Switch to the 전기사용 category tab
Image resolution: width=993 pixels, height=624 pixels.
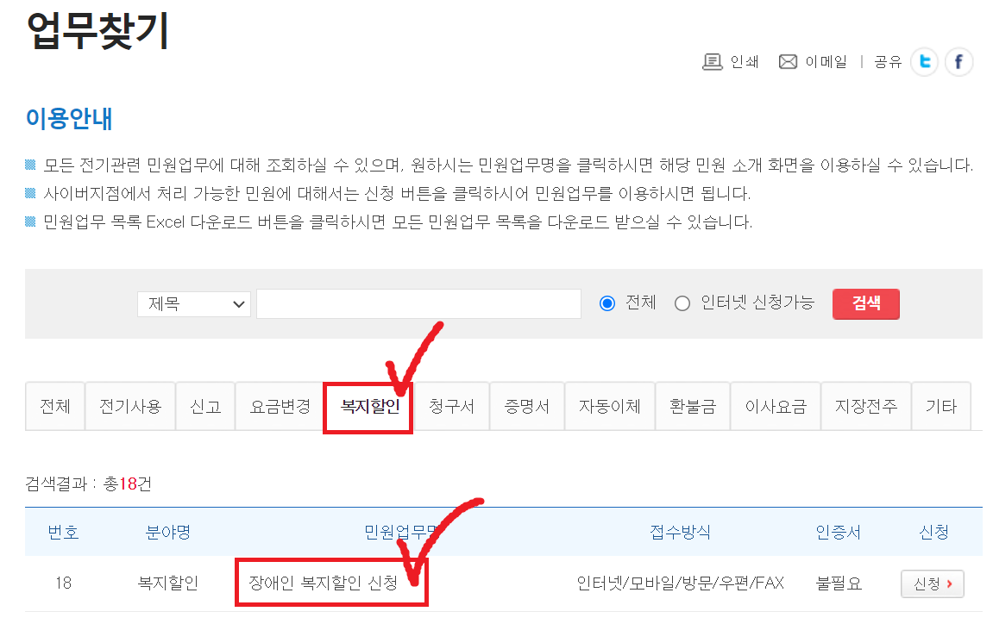[129, 405]
